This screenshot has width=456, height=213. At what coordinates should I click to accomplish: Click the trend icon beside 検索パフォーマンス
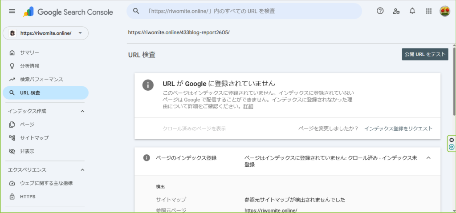12,79
